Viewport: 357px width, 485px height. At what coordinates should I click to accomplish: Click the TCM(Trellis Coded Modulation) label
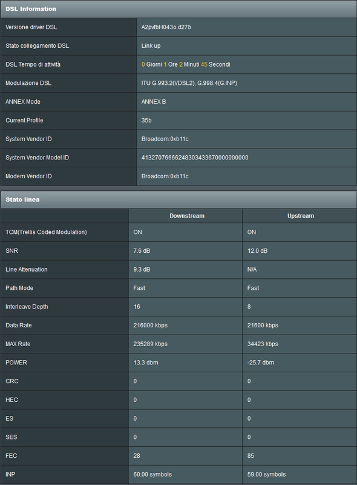coord(47,232)
